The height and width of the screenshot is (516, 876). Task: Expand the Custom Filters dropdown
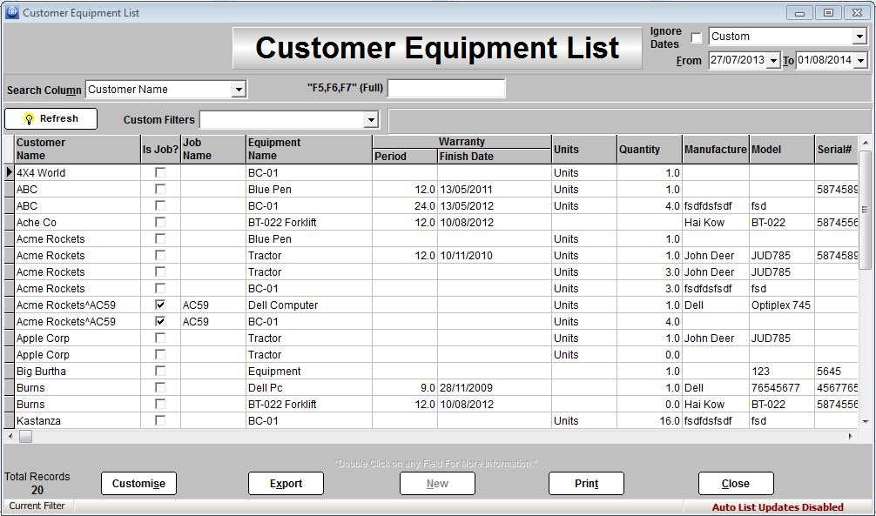[371, 119]
